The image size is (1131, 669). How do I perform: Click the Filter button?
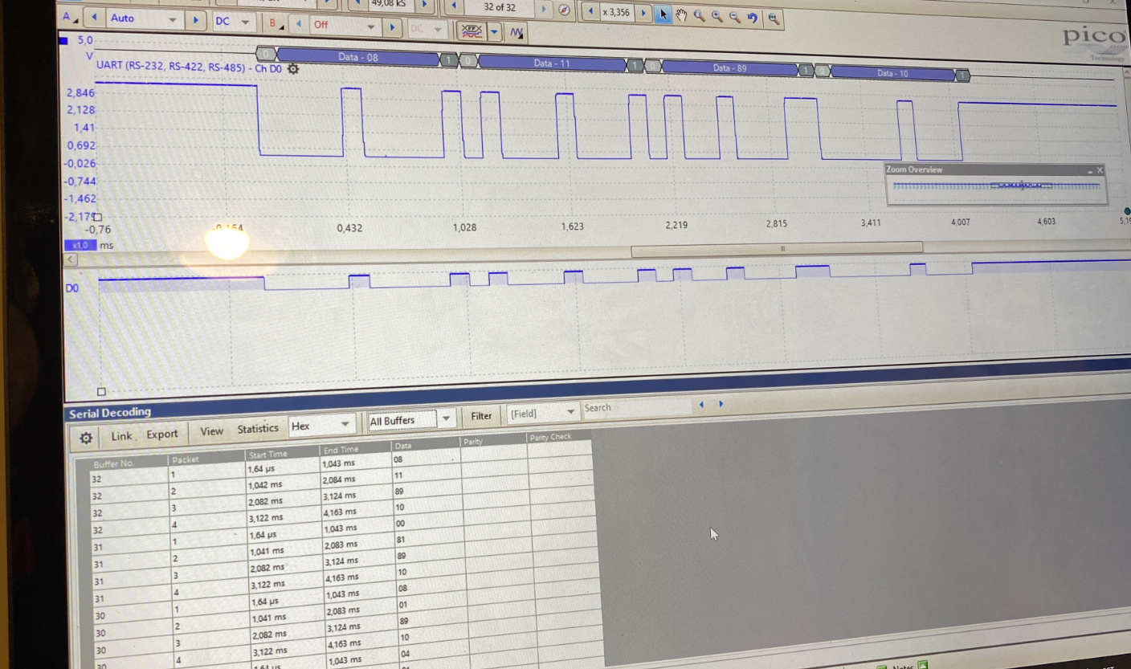click(x=481, y=416)
